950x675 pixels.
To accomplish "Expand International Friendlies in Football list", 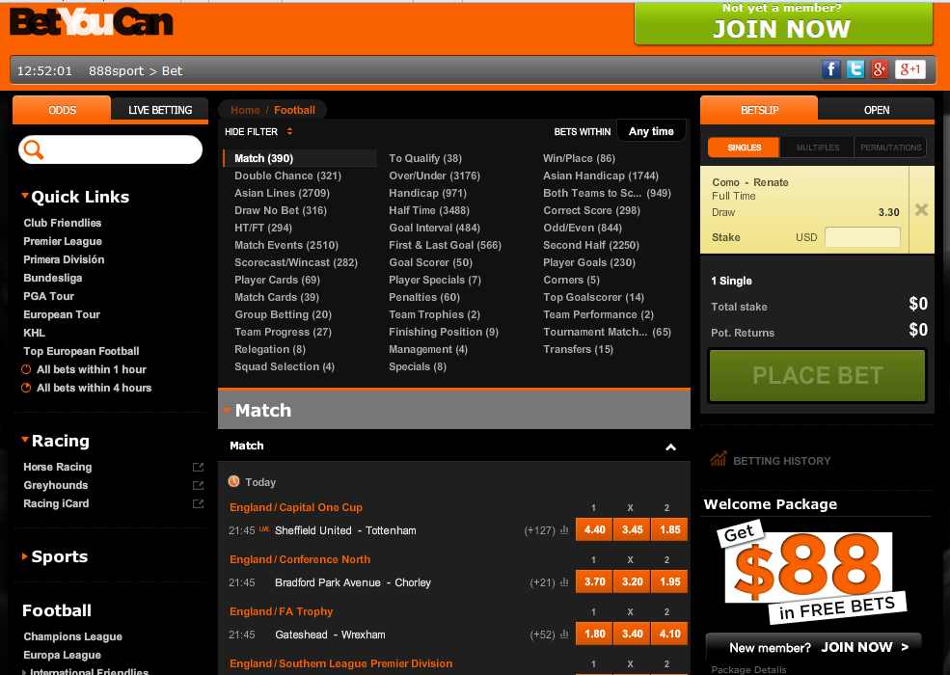I will pos(25,671).
